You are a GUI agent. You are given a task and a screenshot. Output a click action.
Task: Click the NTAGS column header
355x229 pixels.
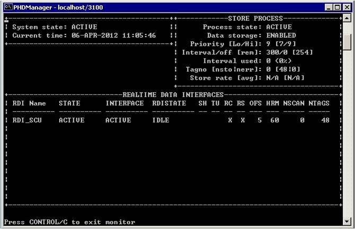pos(318,103)
